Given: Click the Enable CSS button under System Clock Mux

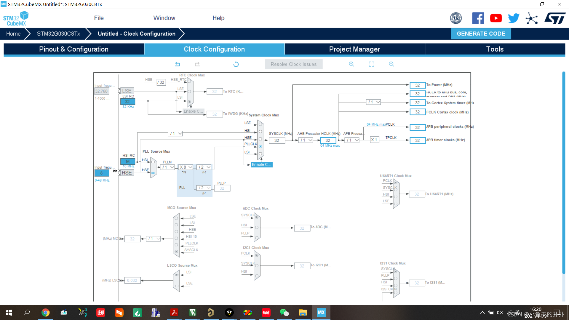Looking at the screenshot, I should pyautogui.click(x=261, y=164).
